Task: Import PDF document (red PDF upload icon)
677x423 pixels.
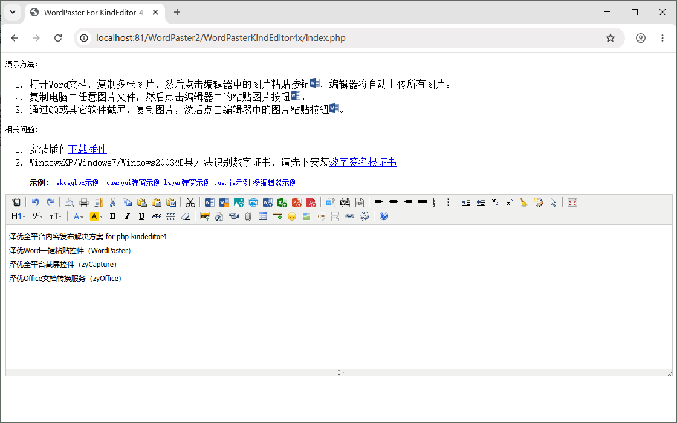Action: (x=311, y=202)
